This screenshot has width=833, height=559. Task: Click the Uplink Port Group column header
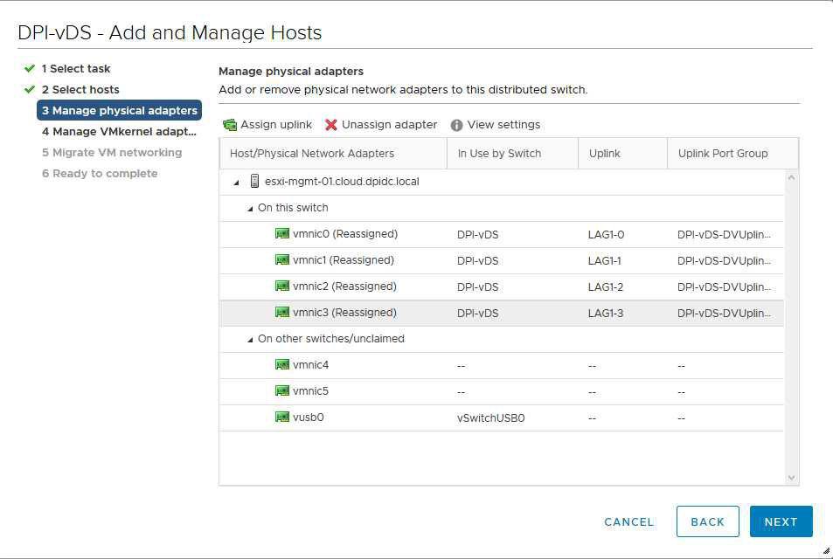pos(732,154)
